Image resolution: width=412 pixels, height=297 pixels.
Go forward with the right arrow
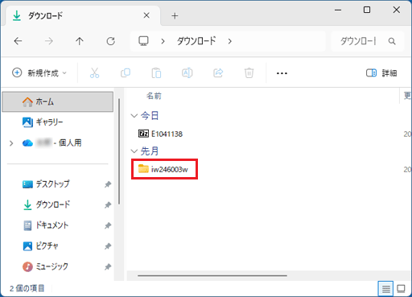(49, 41)
